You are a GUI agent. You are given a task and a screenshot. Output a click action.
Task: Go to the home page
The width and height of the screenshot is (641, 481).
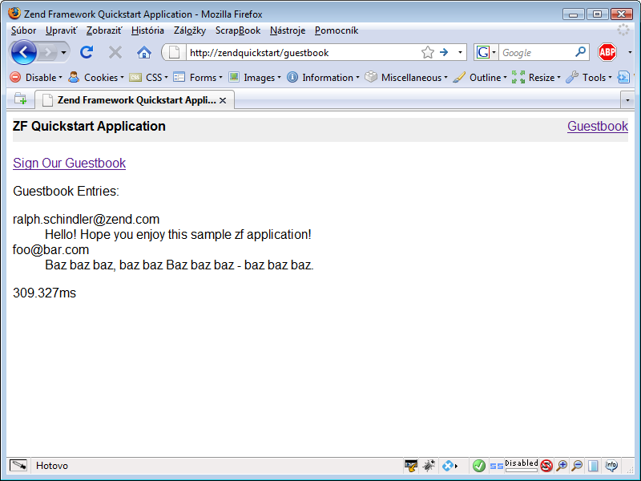pyautogui.click(x=144, y=52)
